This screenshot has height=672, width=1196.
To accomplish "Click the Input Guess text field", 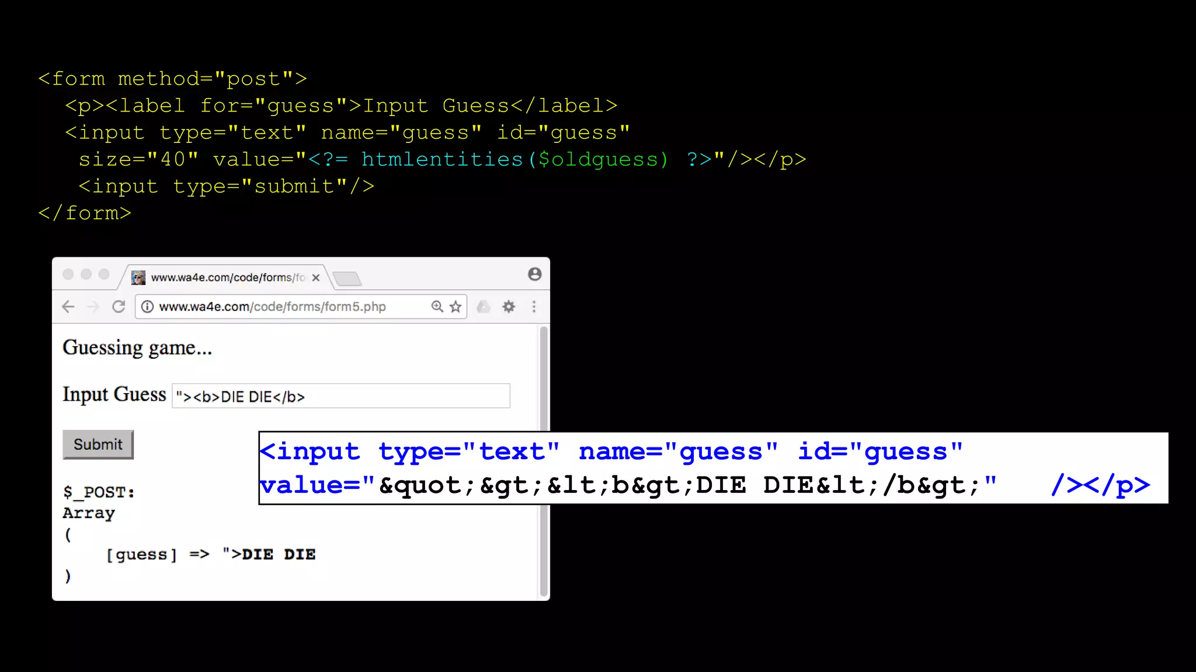I will click(x=341, y=396).
